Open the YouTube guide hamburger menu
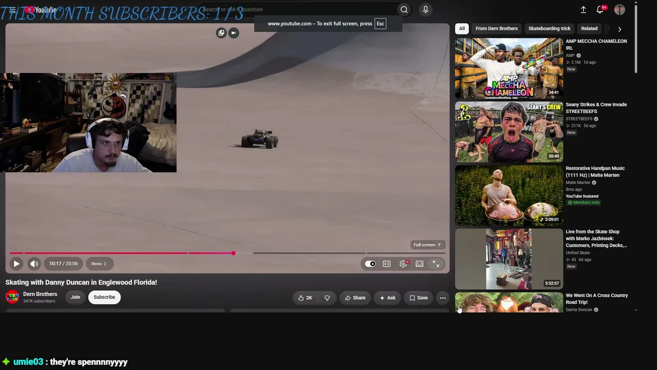This screenshot has width=657, height=370. tap(12, 9)
